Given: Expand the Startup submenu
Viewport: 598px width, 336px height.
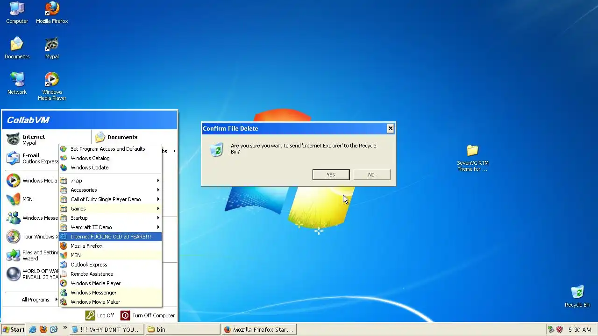Looking at the screenshot, I should (x=110, y=218).
